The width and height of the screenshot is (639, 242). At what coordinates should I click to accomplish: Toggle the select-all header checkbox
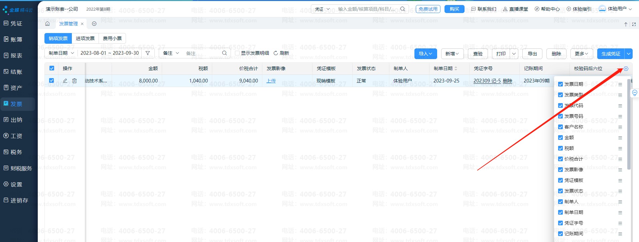point(52,68)
